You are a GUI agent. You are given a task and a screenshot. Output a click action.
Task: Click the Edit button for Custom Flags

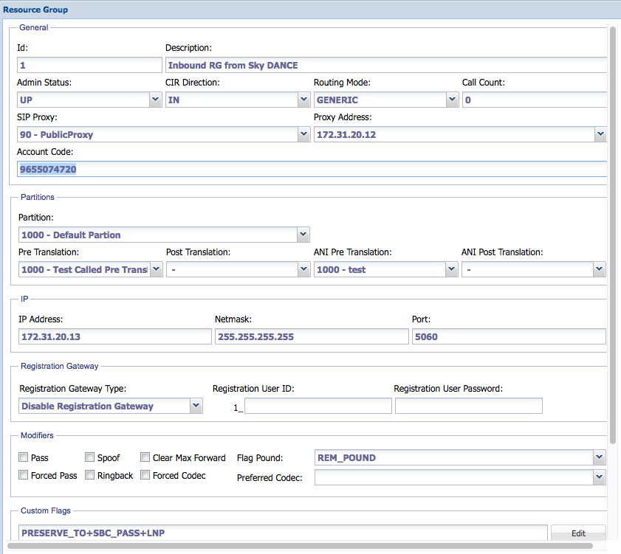point(578,533)
